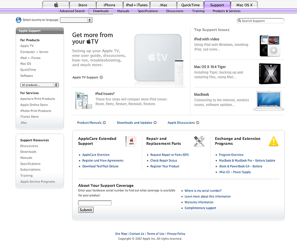Click the arrow icon next to Apple TV Support

pyautogui.click(x=101, y=77)
